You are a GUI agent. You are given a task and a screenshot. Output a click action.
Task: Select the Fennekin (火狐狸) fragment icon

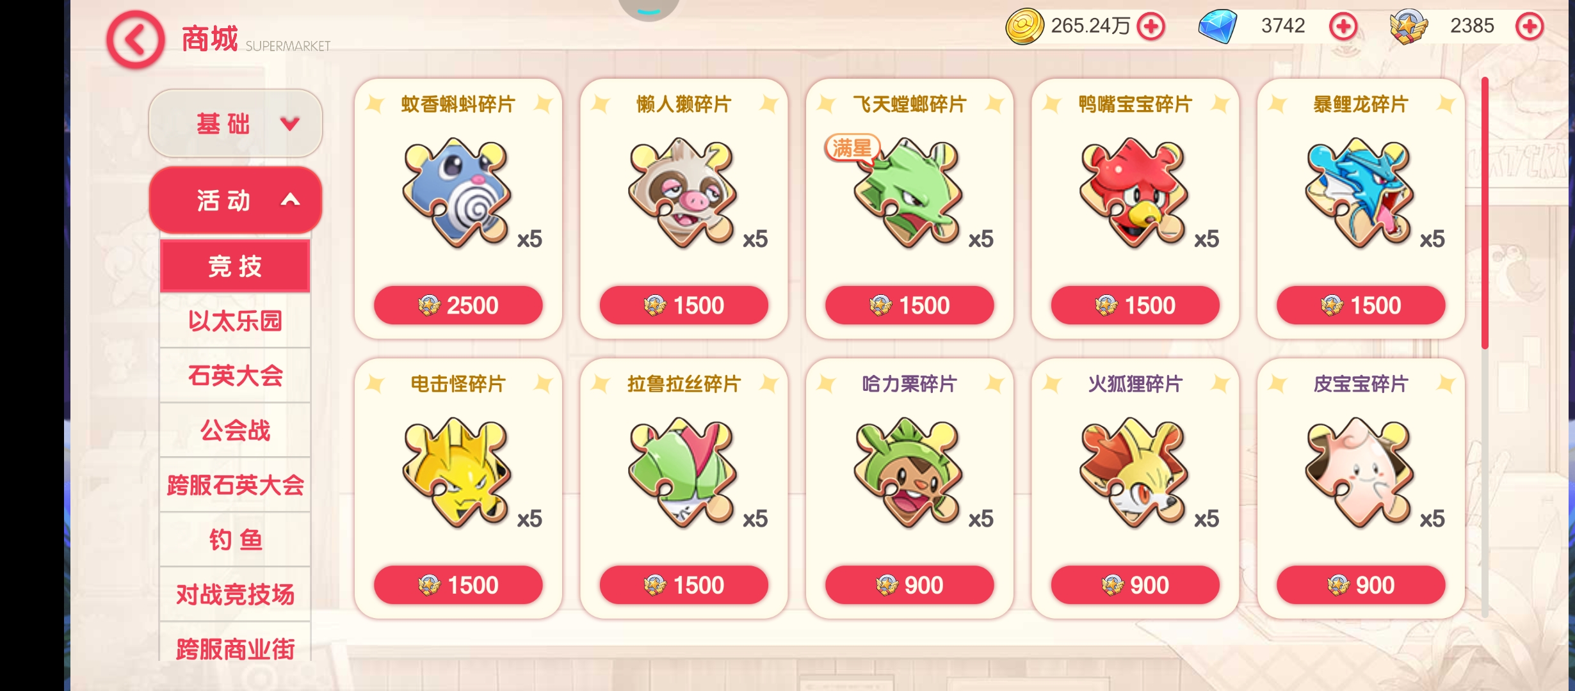point(1134,472)
